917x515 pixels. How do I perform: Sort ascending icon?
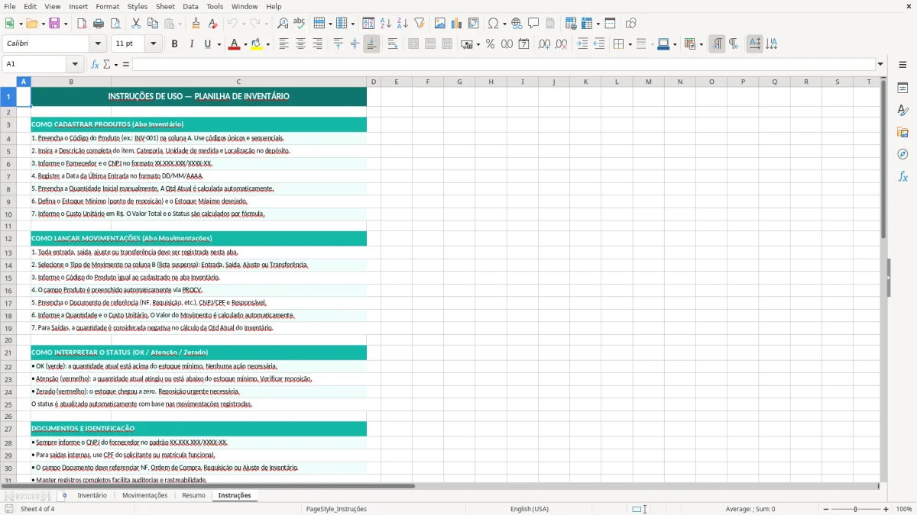coord(385,24)
